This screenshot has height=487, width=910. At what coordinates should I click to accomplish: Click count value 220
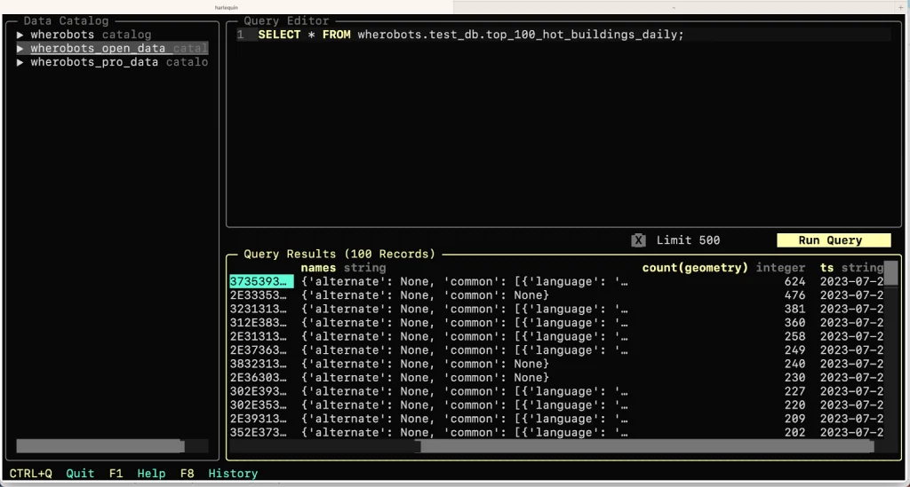794,405
